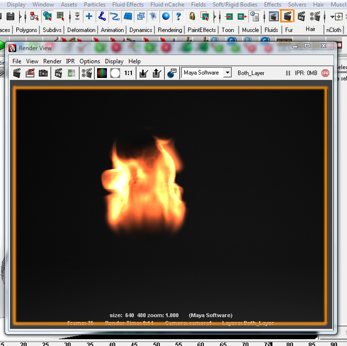The image size is (347, 346).
Task: Click save scene floppy disk icon
Action: [10, 16]
